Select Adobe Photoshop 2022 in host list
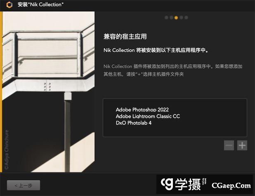Image resolution: width=255 pixels, height=196 pixels. point(142,110)
